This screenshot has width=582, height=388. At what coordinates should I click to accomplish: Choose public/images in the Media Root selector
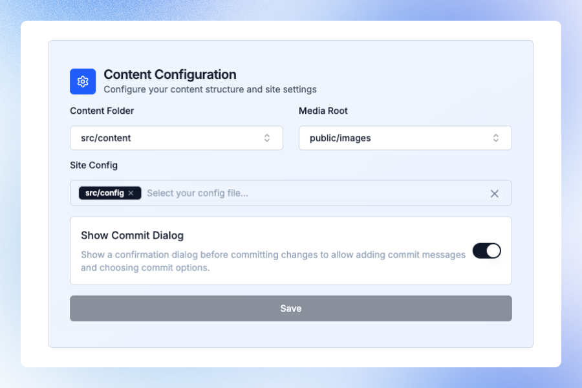404,138
